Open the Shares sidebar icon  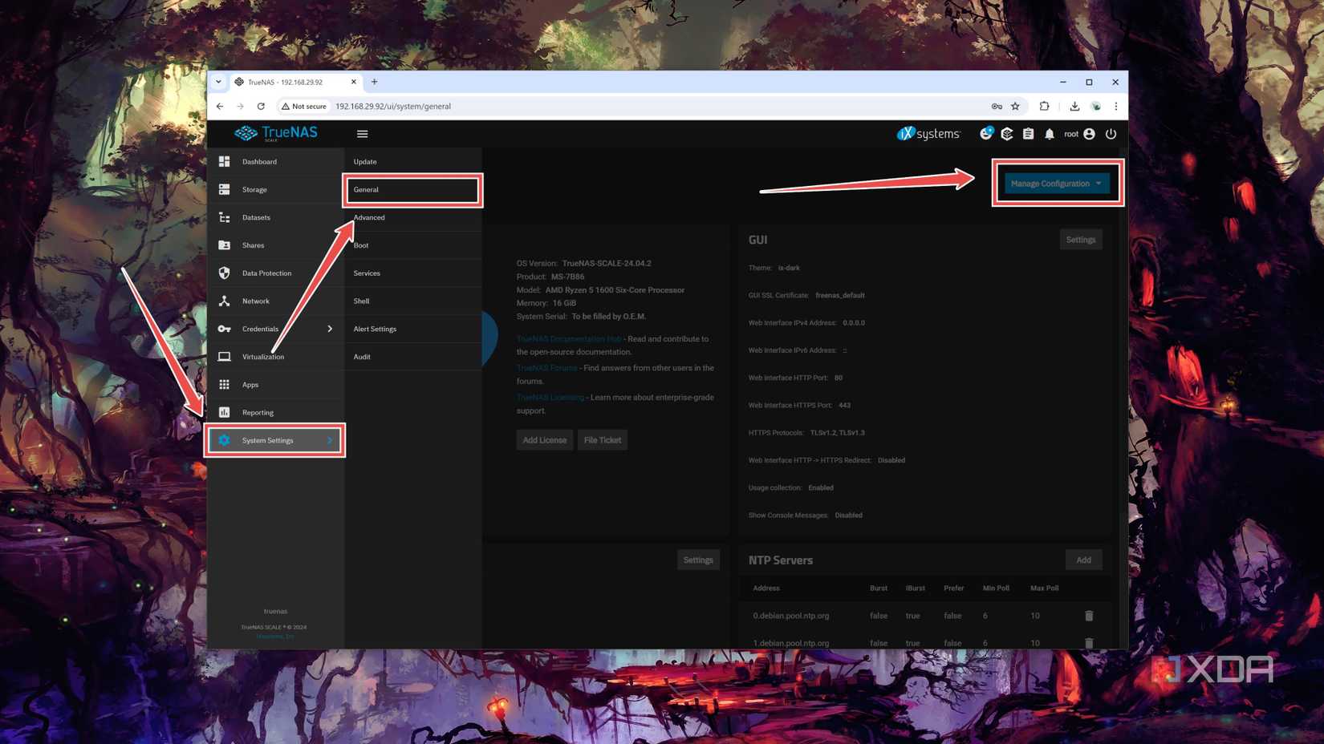[x=225, y=245]
